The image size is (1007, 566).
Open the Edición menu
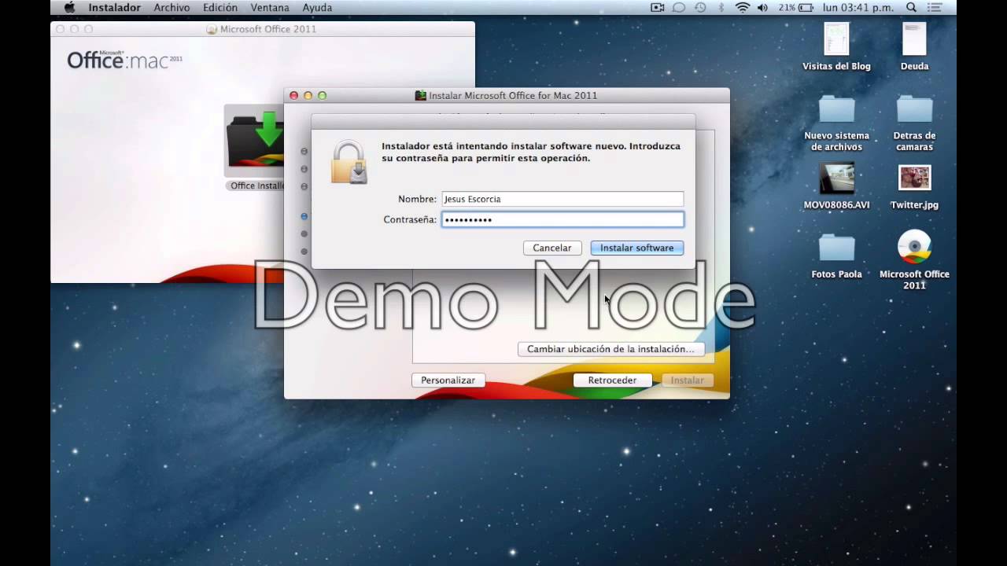[x=220, y=7]
